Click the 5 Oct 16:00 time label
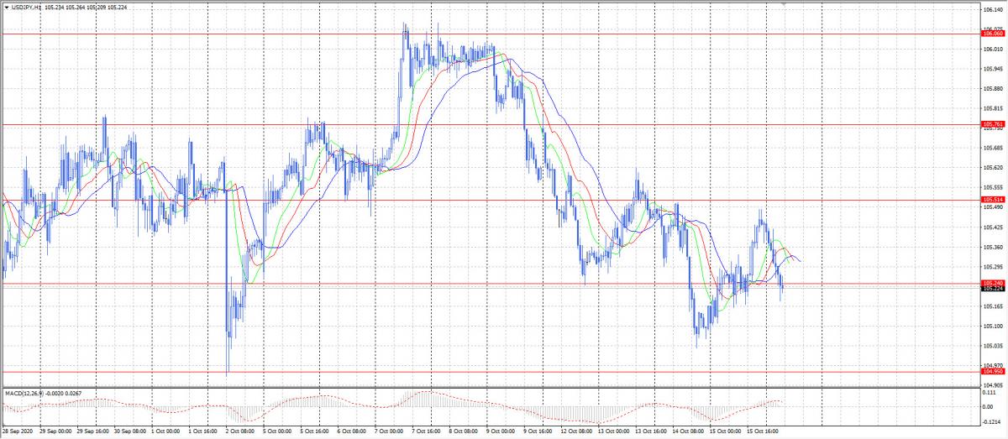Image resolution: width=1008 pixels, height=439 pixels. click(x=316, y=433)
